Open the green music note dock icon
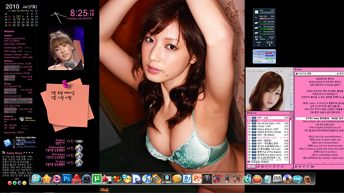This screenshot has height=193, width=344. 247,179
